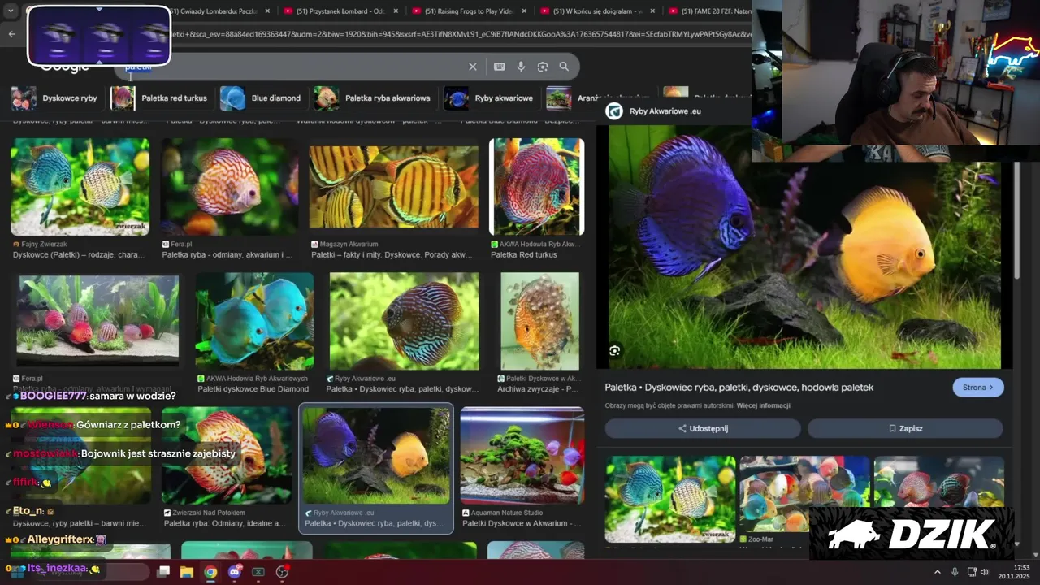1040x585 pixels.
Task: Switch to Przystanek Lombard tab
Action: [341, 11]
